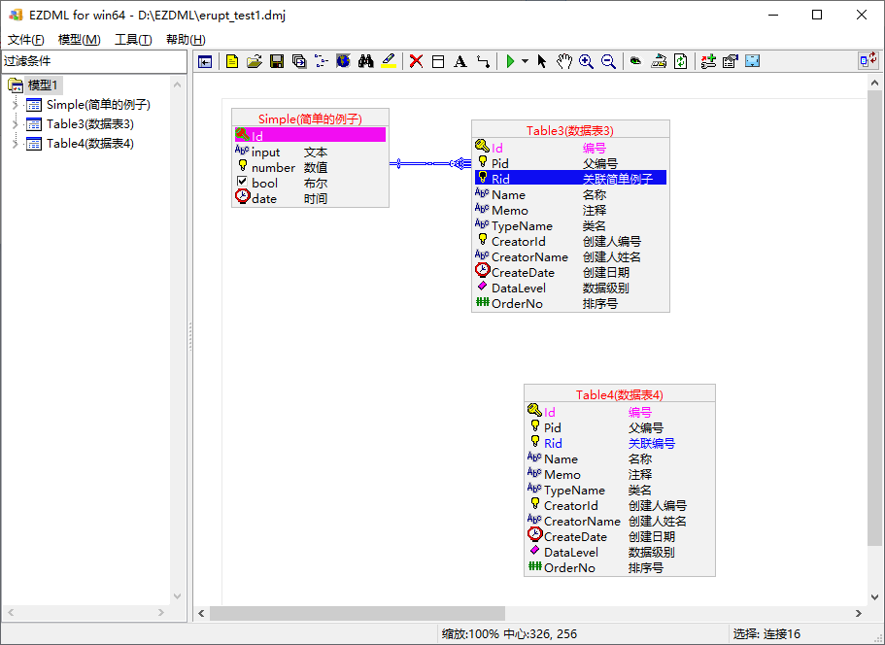Add a new table with rectangle icon

click(438, 61)
